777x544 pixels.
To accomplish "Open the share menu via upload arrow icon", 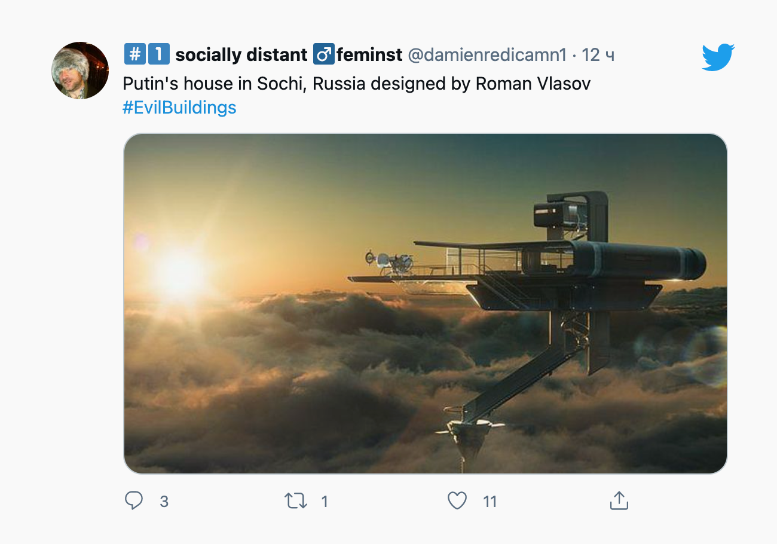I will pyautogui.click(x=619, y=500).
